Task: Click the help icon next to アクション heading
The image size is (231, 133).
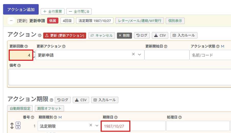Action: [x=40, y=35]
